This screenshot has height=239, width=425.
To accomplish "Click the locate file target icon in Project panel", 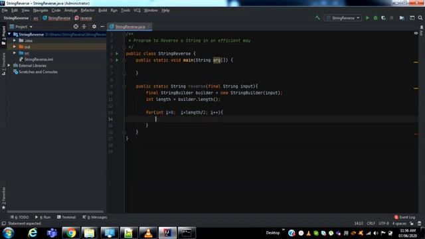I will click(76, 27).
